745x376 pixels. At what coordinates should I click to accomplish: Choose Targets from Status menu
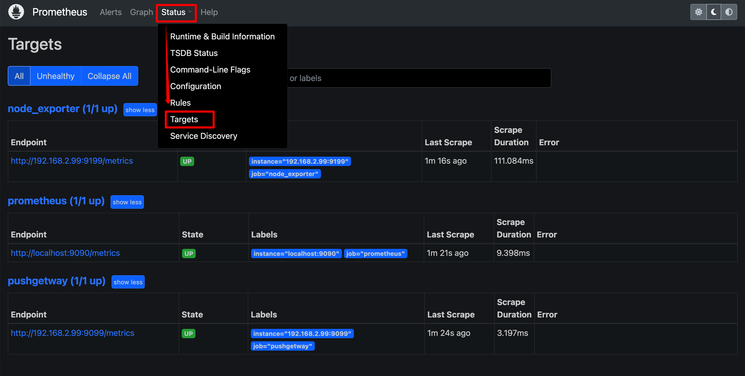coord(184,119)
